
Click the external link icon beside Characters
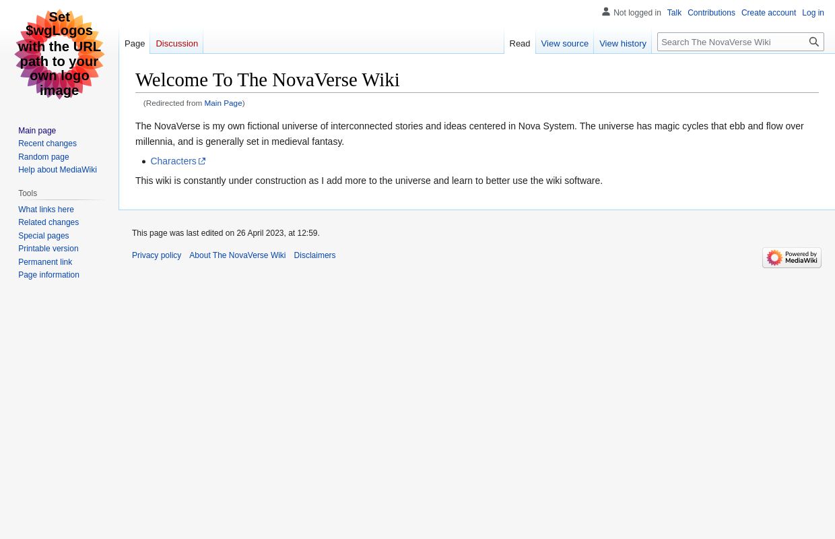coord(201,161)
